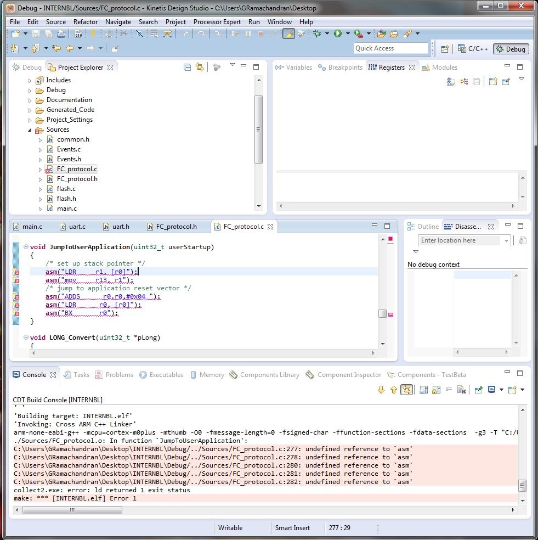Open the Disassembly location dropdown arrow
This screenshot has width=538, height=540.
(506, 241)
